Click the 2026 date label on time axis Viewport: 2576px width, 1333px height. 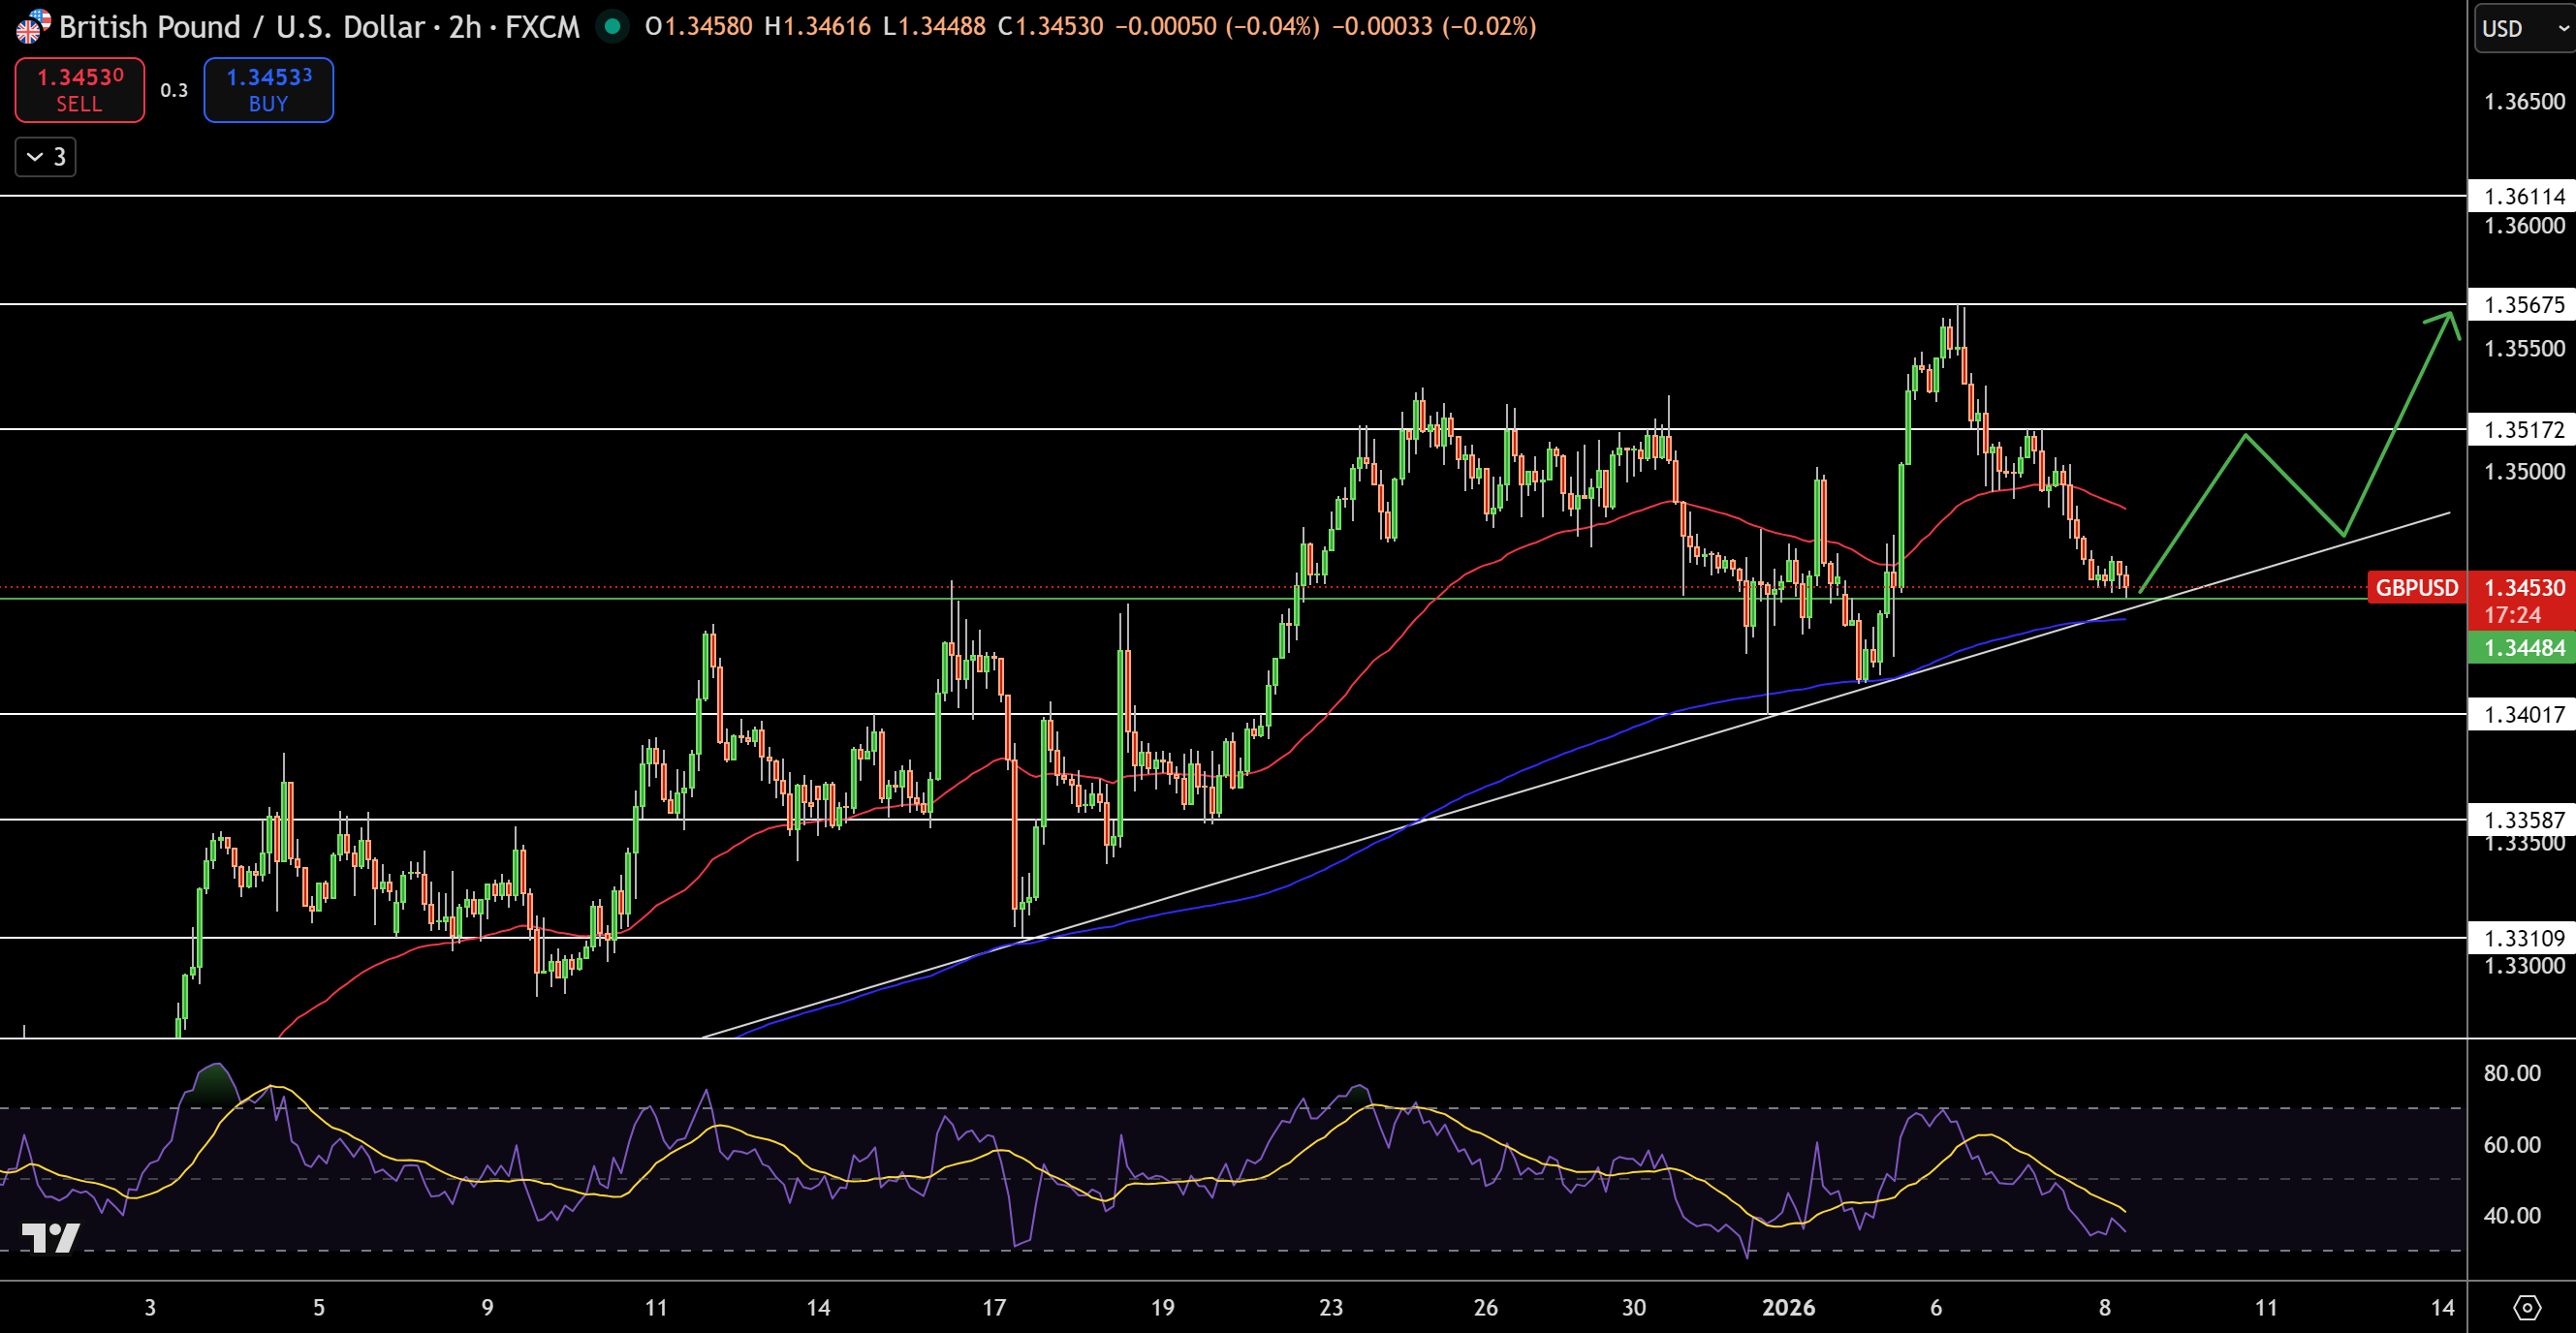(x=1788, y=1307)
